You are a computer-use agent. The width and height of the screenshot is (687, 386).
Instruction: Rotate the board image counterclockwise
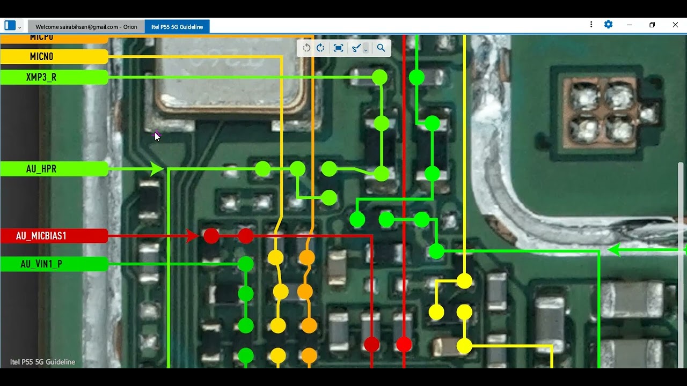click(x=306, y=48)
